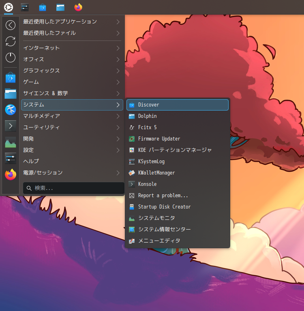
Task: Launch Firefox from the top panel
Action: click(x=78, y=7)
